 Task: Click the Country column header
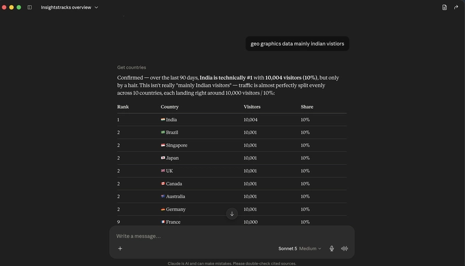click(169, 107)
